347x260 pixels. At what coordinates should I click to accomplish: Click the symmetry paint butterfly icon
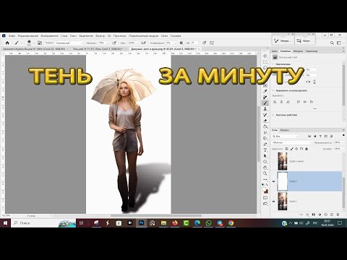[212, 43]
